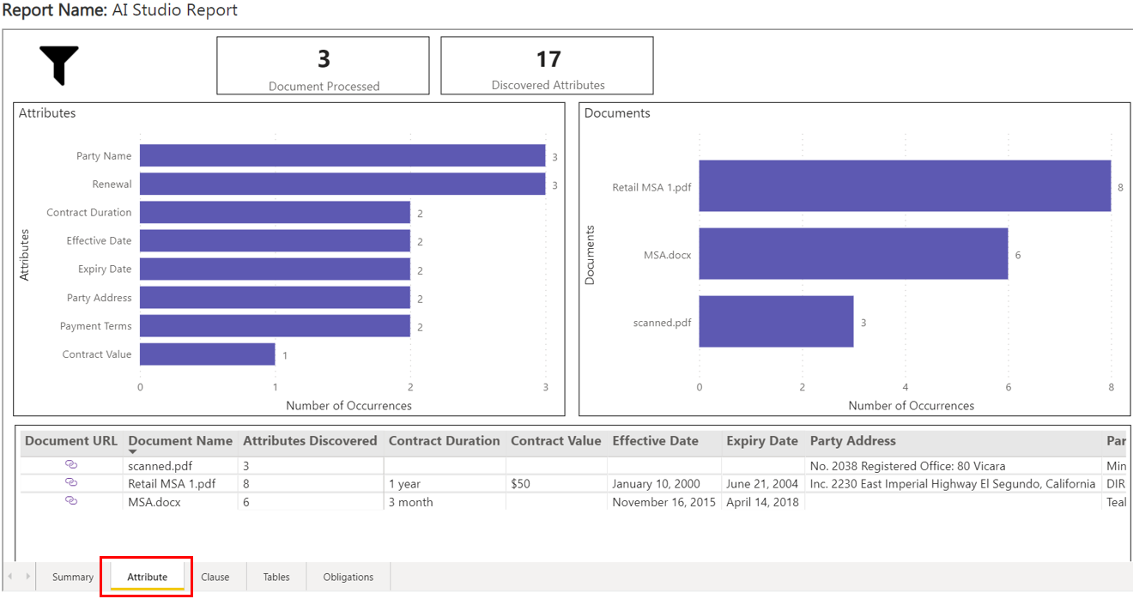The width and height of the screenshot is (1133, 605).
Task: Click the black filter funnel icon
Action: [58, 65]
